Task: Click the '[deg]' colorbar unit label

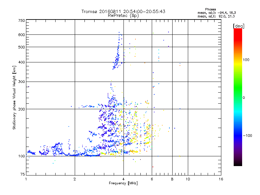Action: coord(239,26)
